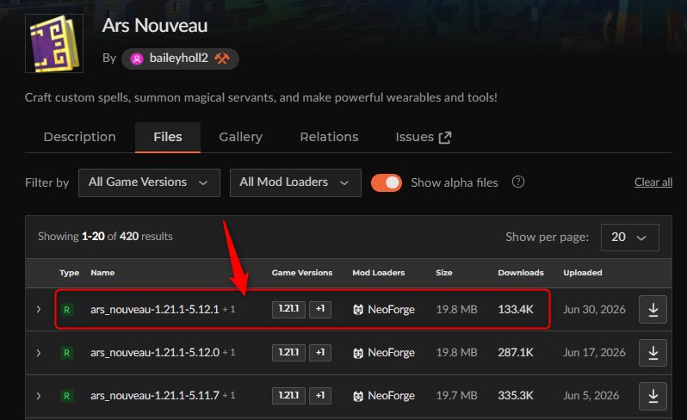Expand the ars_nouveau-1.21.1-5.12.0 row
The width and height of the screenshot is (687, 420).
click(39, 353)
